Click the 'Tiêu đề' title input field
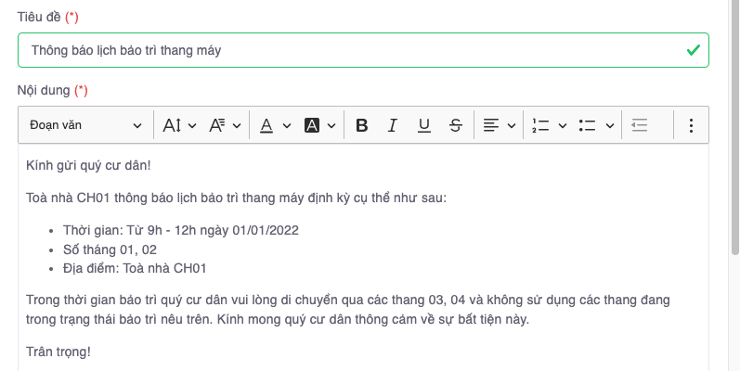The image size is (740, 371). 353,50
